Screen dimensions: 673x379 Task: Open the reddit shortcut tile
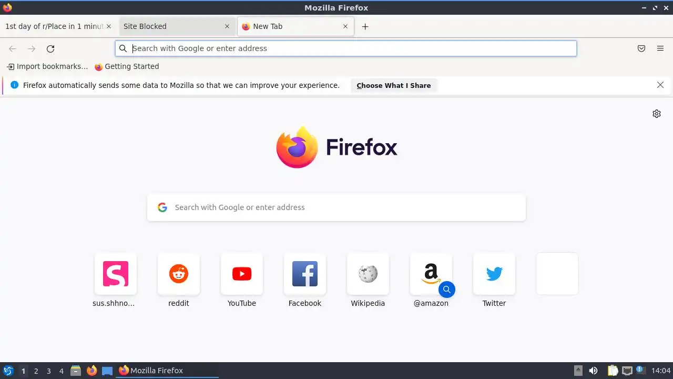point(179,274)
